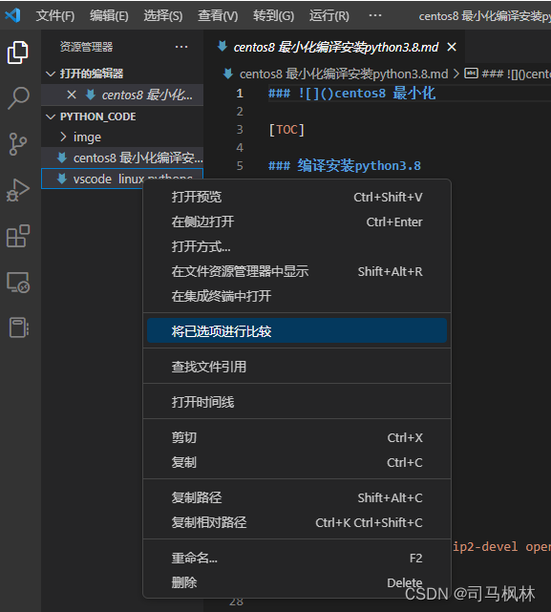Open the 文件(F) menu
Viewport: 551px width, 612px height.
(55, 16)
